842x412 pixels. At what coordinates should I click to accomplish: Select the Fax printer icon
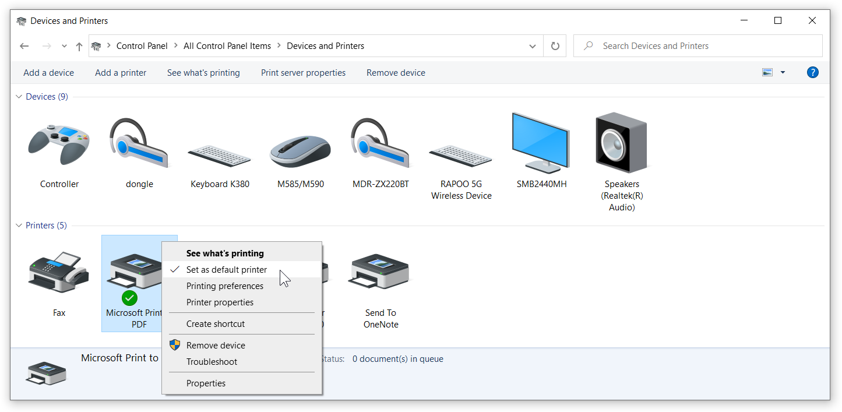pos(59,273)
